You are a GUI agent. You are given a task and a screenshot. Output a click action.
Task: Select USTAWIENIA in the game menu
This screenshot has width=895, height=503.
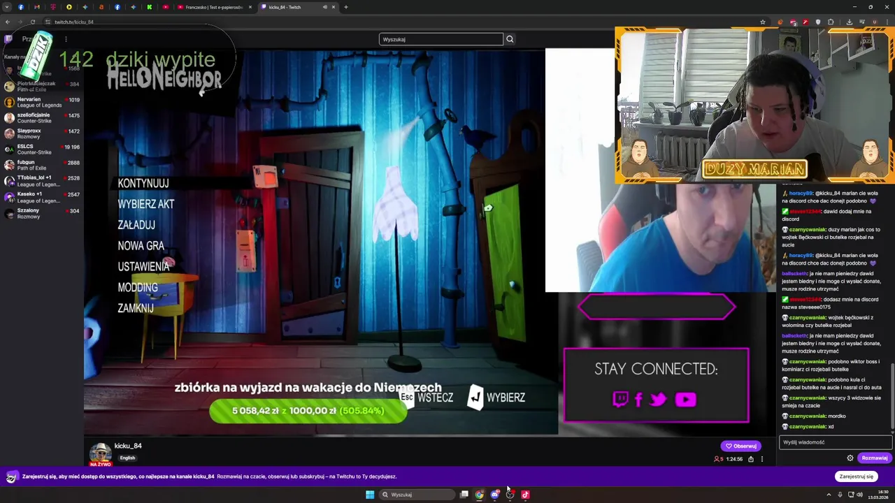click(143, 266)
